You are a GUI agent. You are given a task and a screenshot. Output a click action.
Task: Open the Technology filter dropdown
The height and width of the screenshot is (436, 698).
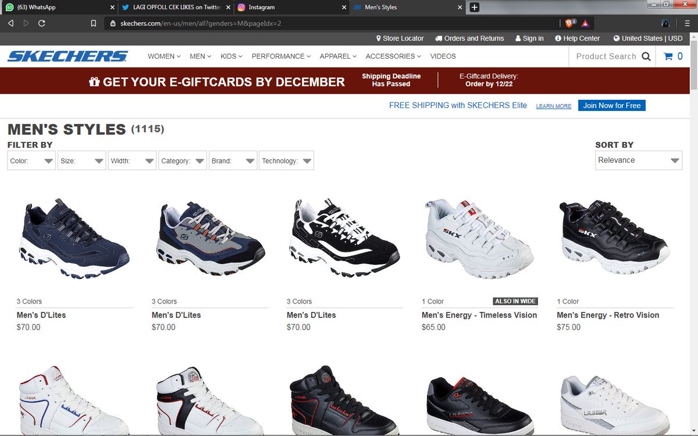click(286, 161)
